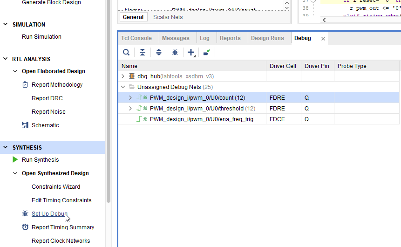Click the Set Up Debug link
This screenshot has width=401, height=247.
(x=49, y=214)
